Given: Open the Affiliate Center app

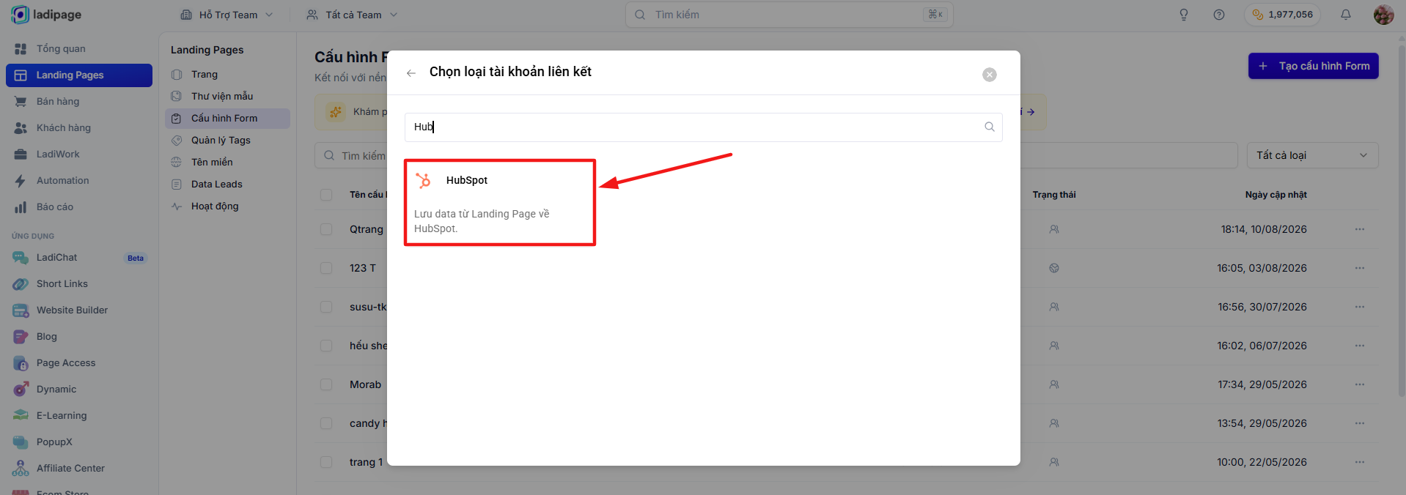Looking at the screenshot, I should [79, 468].
